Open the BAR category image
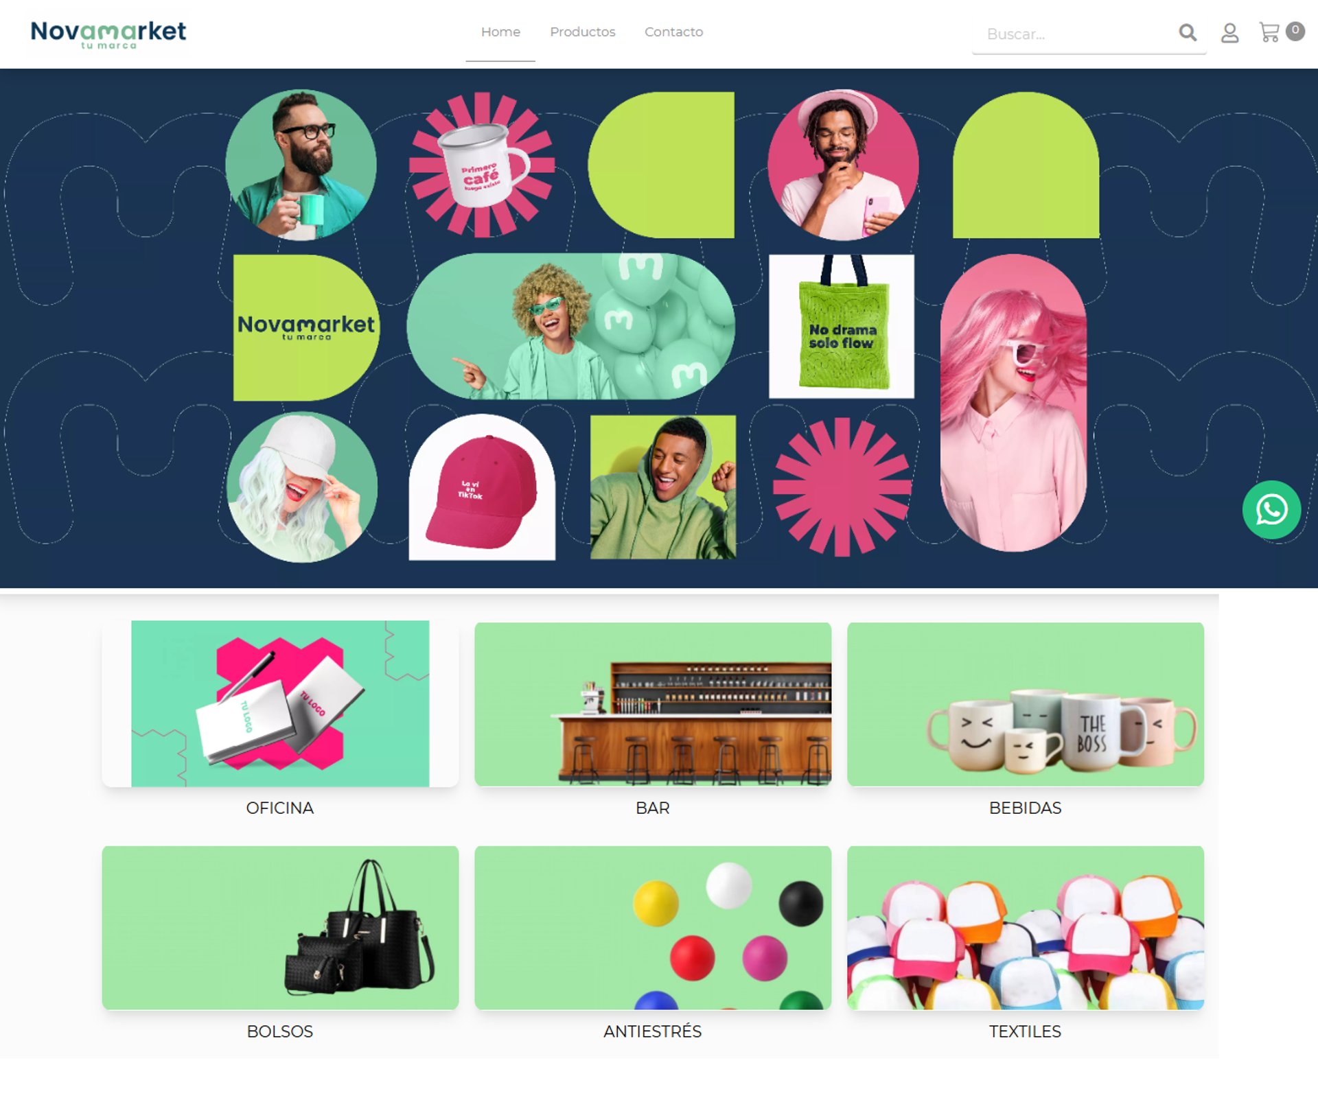This screenshot has height=1098, width=1318. 653,703
